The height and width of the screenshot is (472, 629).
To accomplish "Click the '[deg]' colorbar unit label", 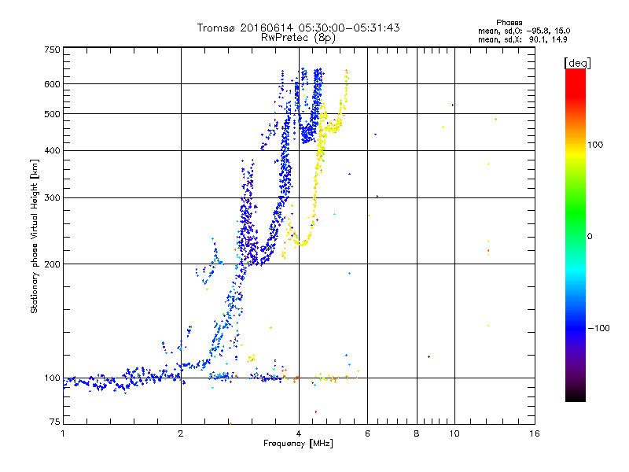I will point(577,63).
